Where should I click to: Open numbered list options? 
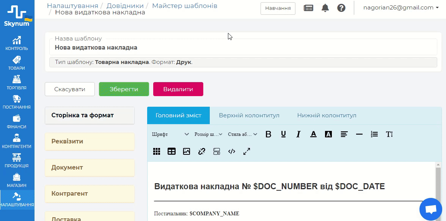pos(374,134)
